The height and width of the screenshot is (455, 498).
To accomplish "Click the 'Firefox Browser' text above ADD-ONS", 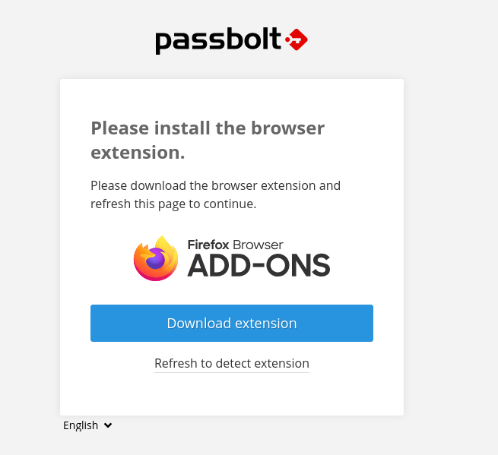I will tap(236, 245).
